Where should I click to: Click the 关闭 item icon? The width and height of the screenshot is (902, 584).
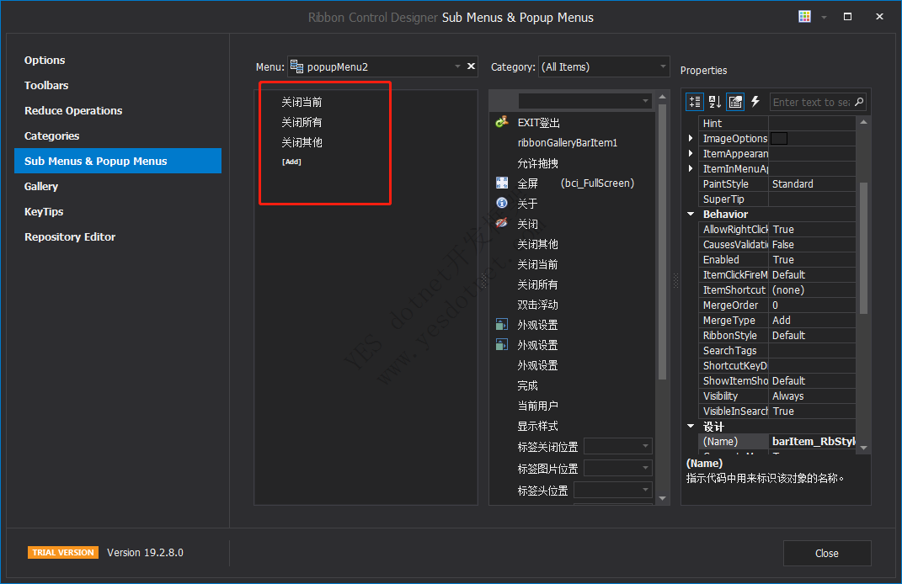tap(502, 223)
